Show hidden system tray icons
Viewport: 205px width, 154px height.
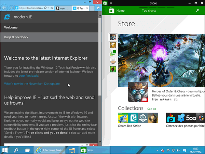(157, 150)
